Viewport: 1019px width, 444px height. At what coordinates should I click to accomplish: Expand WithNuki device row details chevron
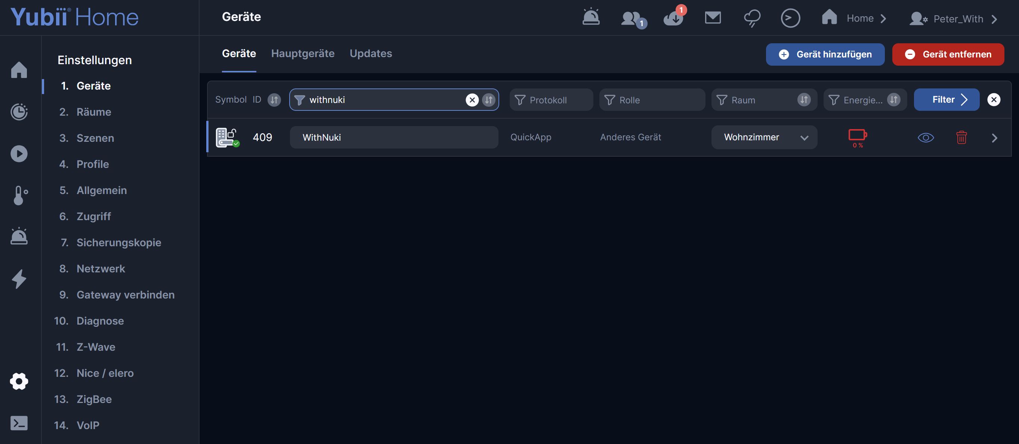click(994, 138)
